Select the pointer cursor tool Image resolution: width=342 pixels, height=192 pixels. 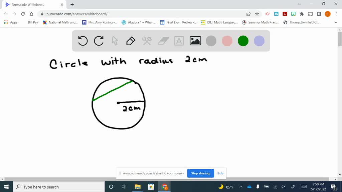tap(115, 41)
